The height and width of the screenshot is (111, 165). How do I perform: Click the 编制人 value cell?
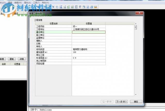click(x=89, y=41)
